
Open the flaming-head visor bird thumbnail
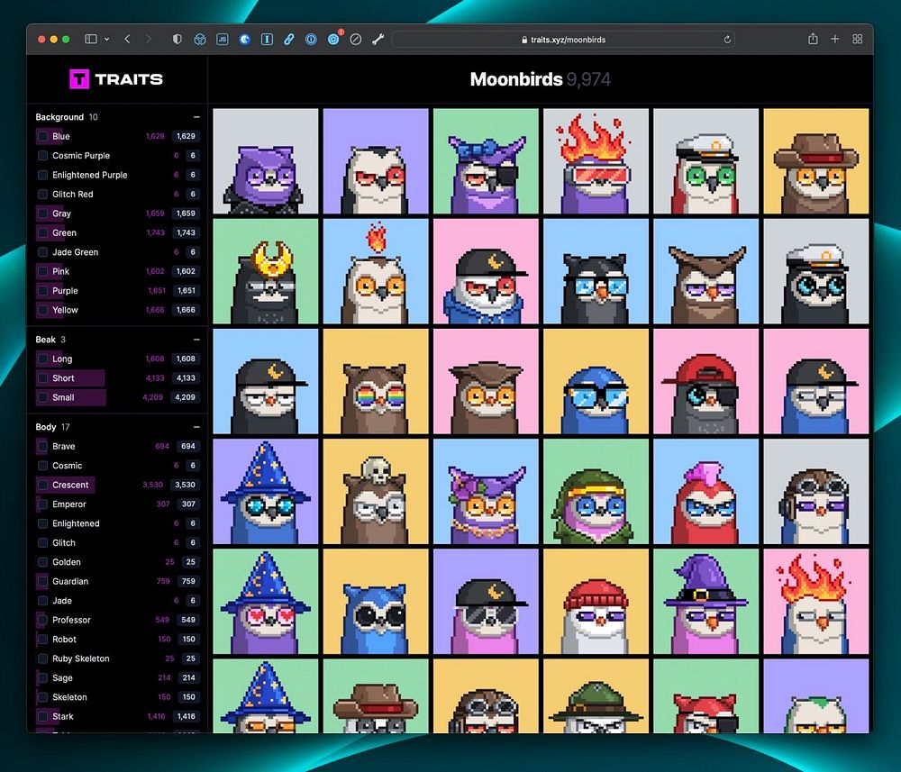tap(596, 161)
